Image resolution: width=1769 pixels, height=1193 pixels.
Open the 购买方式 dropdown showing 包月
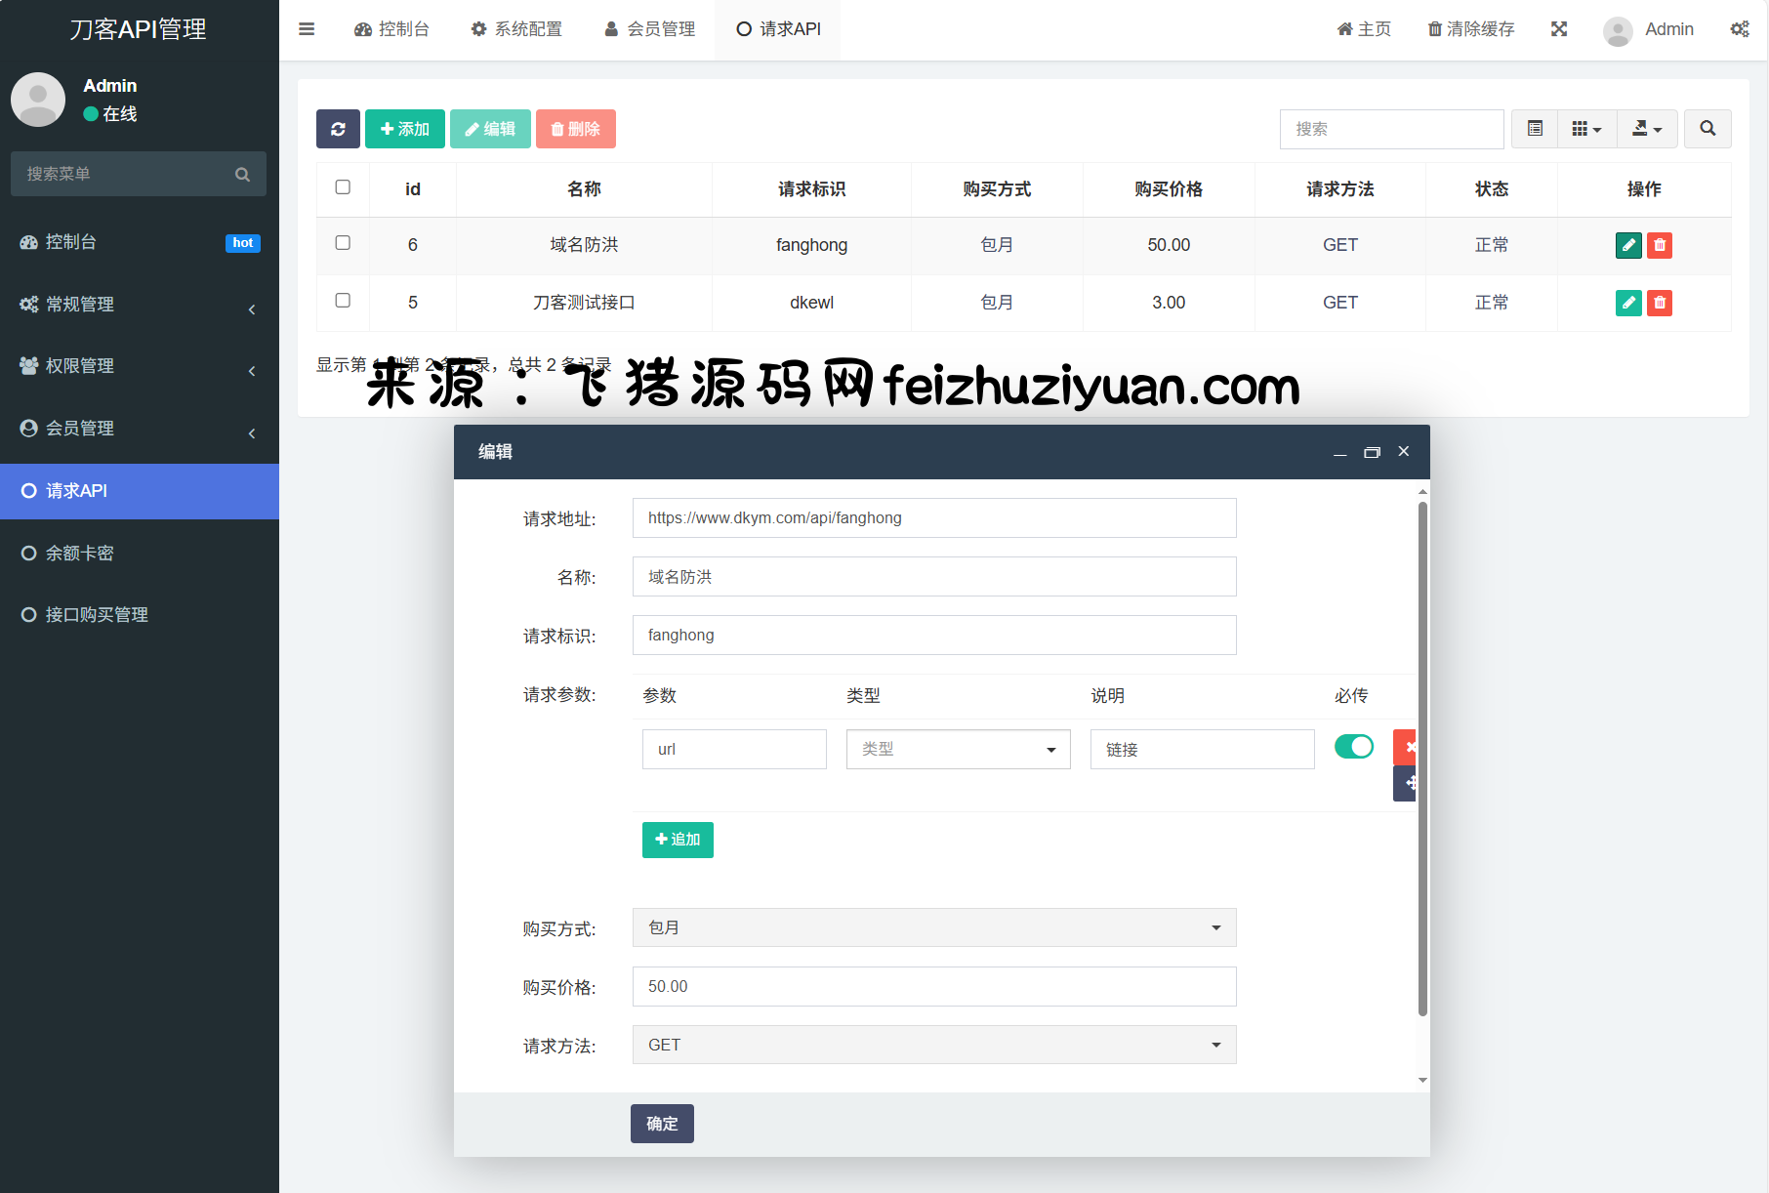[x=933, y=927]
